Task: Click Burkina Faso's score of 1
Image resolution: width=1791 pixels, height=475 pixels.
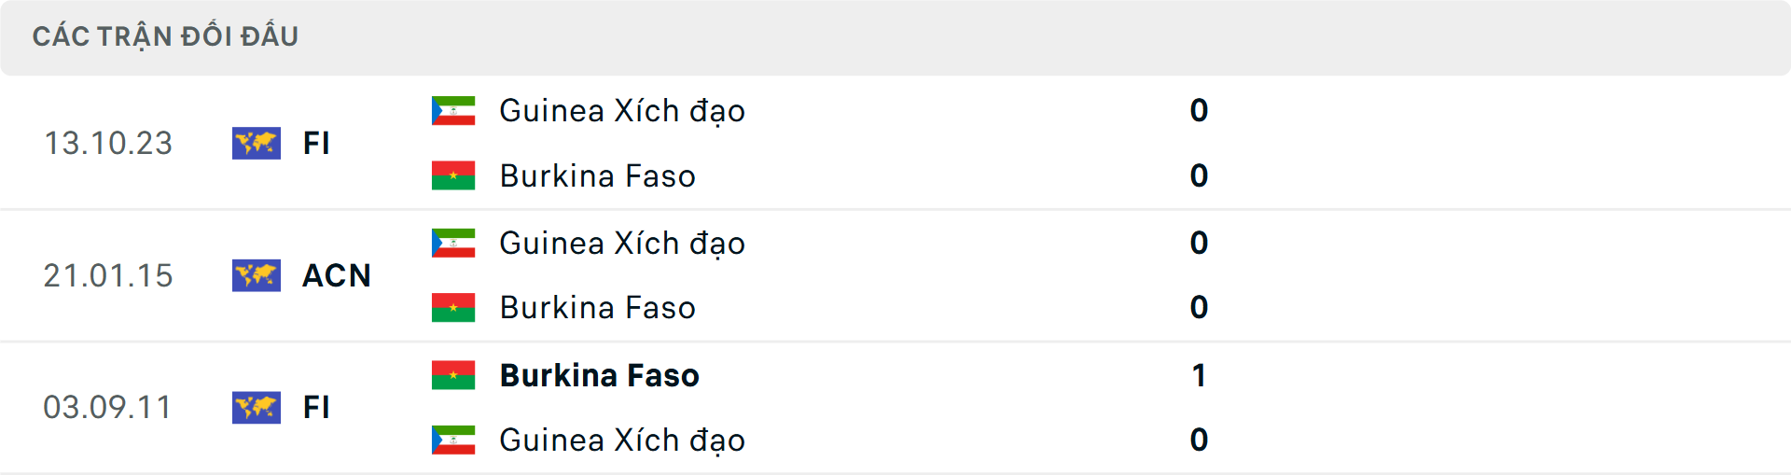Action: pyautogui.click(x=1199, y=375)
